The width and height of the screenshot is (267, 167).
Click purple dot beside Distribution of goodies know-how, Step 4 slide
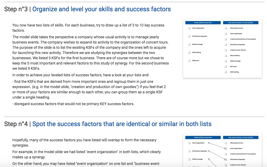click(209, 151)
